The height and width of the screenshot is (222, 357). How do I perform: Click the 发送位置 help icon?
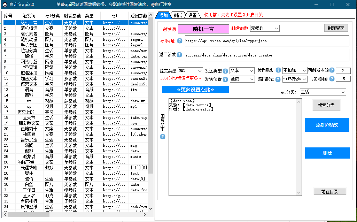coord(226,79)
